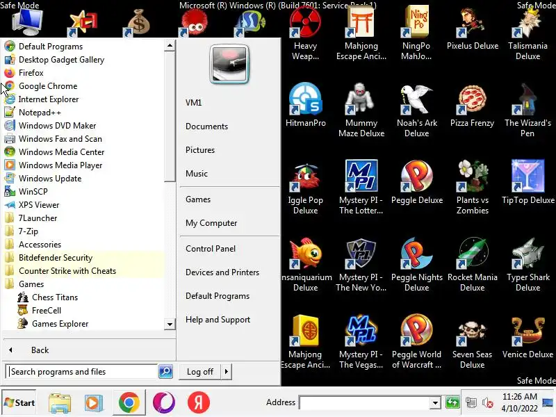Expand the Bitdefender Security folder
This screenshot has width=556, height=417.
tap(56, 258)
